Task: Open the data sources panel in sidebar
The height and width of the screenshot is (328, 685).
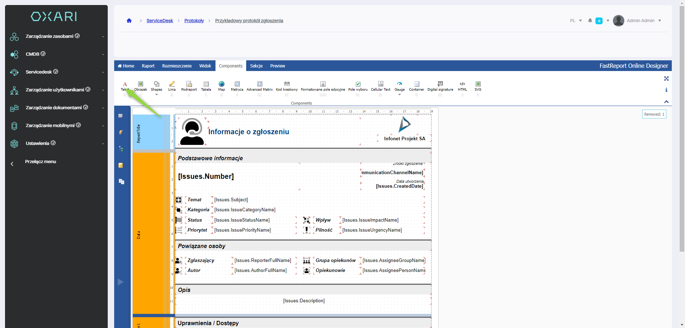Action: [x=121, y=165]
